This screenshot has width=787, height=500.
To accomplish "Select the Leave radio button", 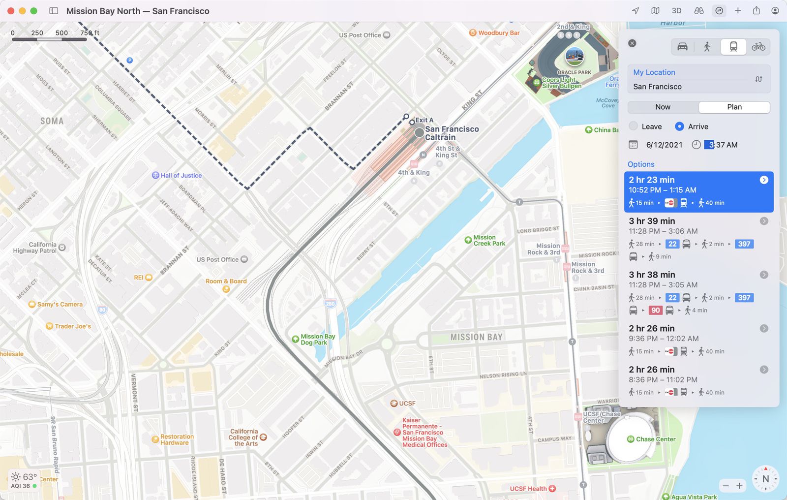I will [x=633, y=126].
